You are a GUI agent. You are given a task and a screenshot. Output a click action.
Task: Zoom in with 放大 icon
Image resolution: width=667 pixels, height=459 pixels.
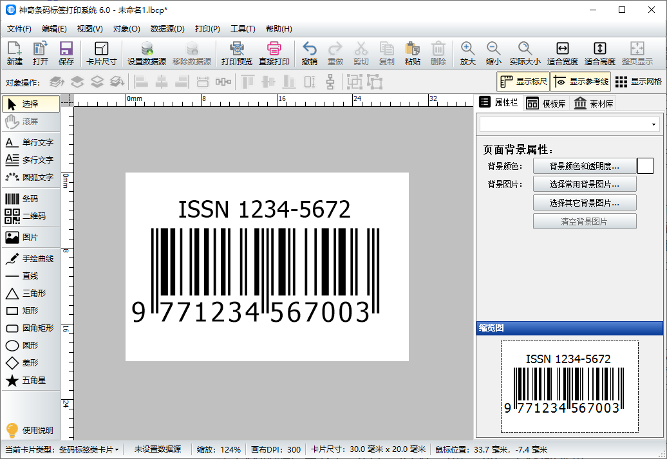pos(467,53)
